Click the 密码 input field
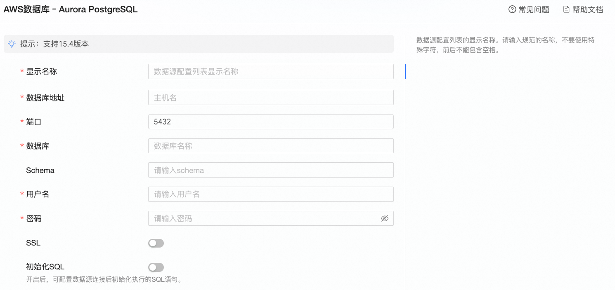Image resolution: width=615 pixels, height=290 pixels. 271,219
